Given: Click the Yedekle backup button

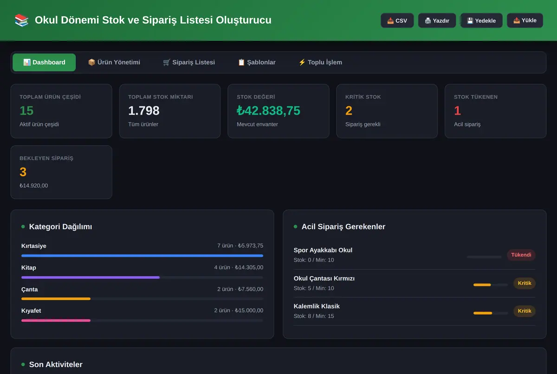Looking at the screenshot, I should tap(481, 20).
